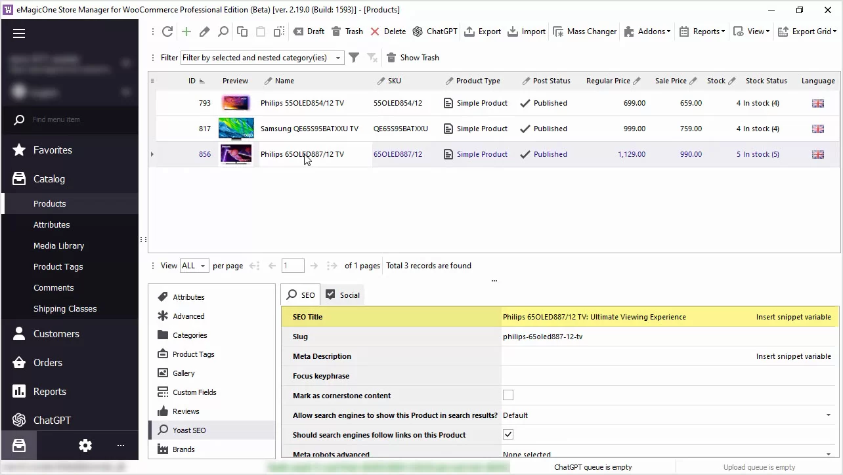Uncheck search engines follow links checkbox
The image size is (843, 475).
coord(508,434)
